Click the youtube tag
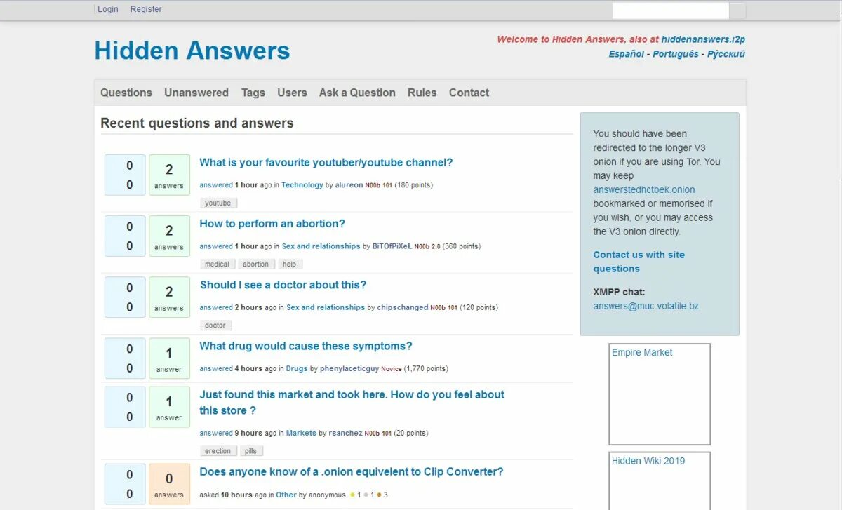The height and width of the screenshot is (510, 842). click(x=218, y=202)
